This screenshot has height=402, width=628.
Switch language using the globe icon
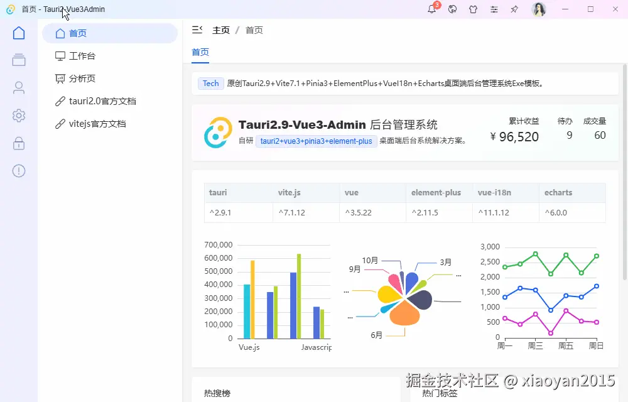pos(452,9)
